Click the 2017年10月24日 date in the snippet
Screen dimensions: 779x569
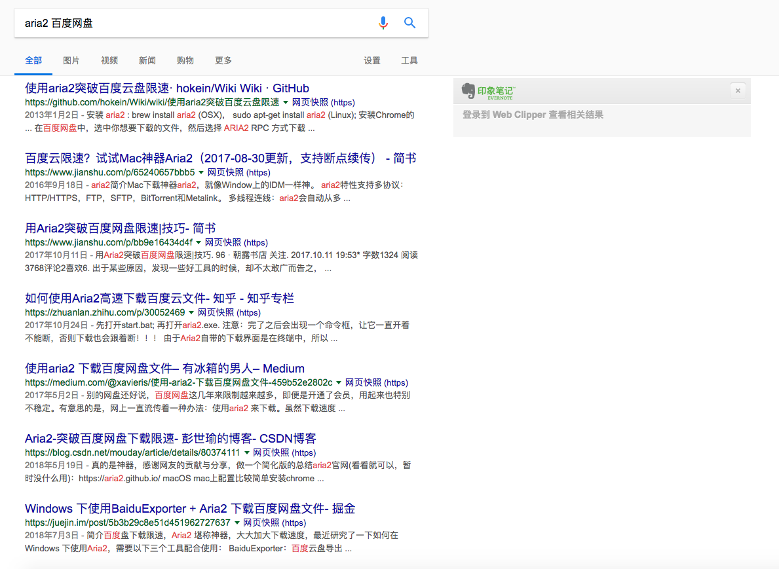(x=56, y=325)
